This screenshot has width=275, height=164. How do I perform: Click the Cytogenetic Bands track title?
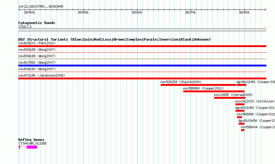coord(37,23)
